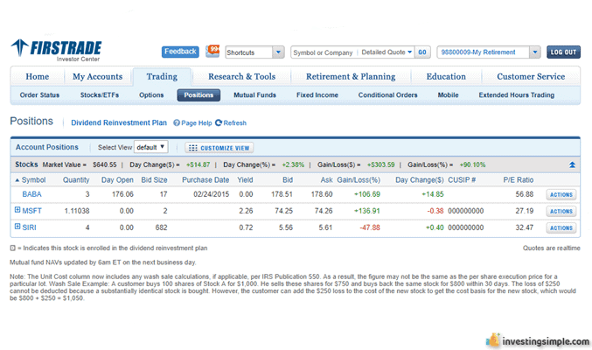
Task: Open the Conditional Orders submenu
Action: tap(387, 95)
